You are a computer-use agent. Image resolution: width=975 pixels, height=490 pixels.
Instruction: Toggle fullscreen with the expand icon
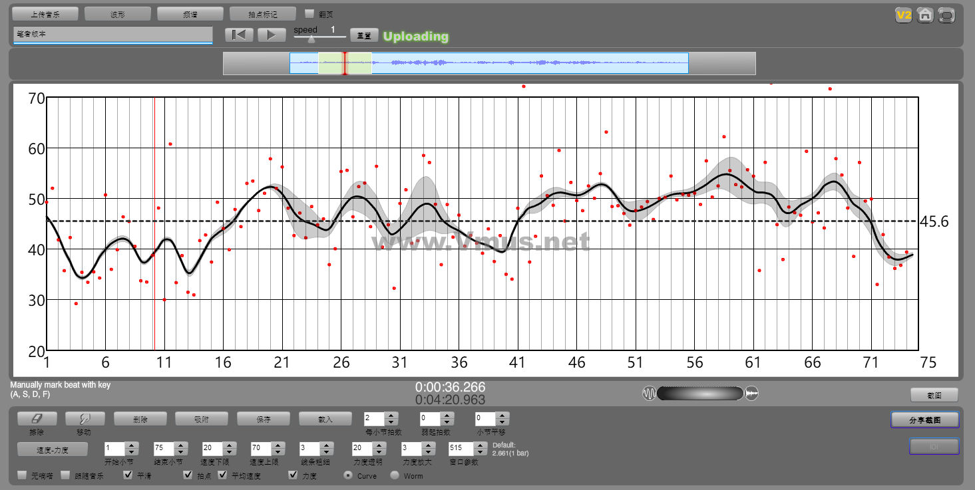pos(946,15)
